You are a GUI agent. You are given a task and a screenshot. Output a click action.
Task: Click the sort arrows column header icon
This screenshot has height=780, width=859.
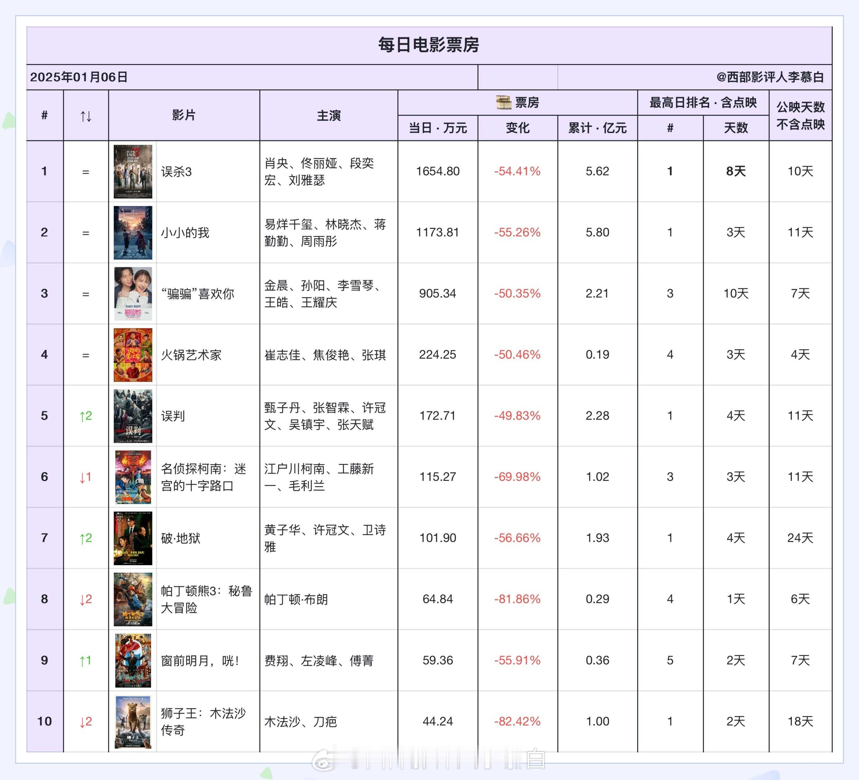pyautogui.click(x=86, y=116)
